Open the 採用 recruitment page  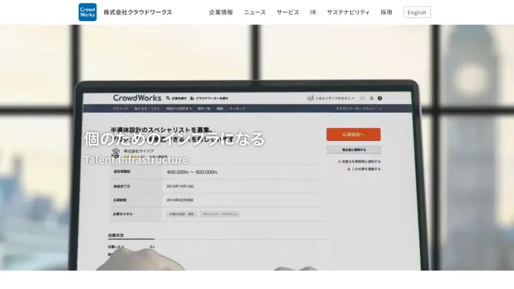click(386, 13)
